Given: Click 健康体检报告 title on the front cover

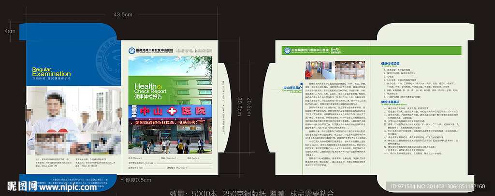Looking at the screenshot, I should [x=148, y=97].
